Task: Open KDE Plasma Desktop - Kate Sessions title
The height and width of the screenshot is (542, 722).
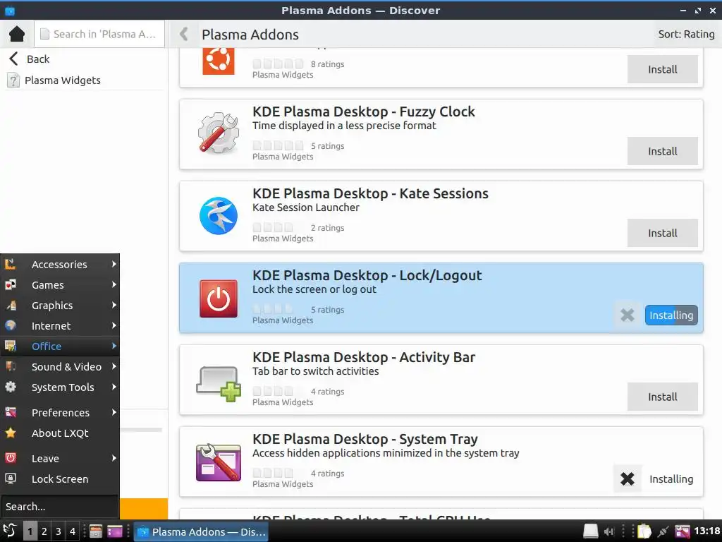Action: [370, 193]
